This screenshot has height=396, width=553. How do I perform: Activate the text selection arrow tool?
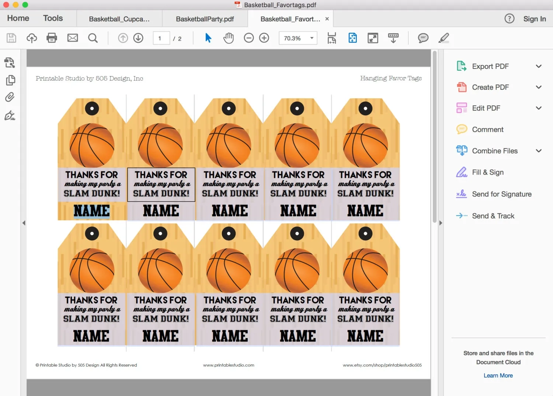208,38
